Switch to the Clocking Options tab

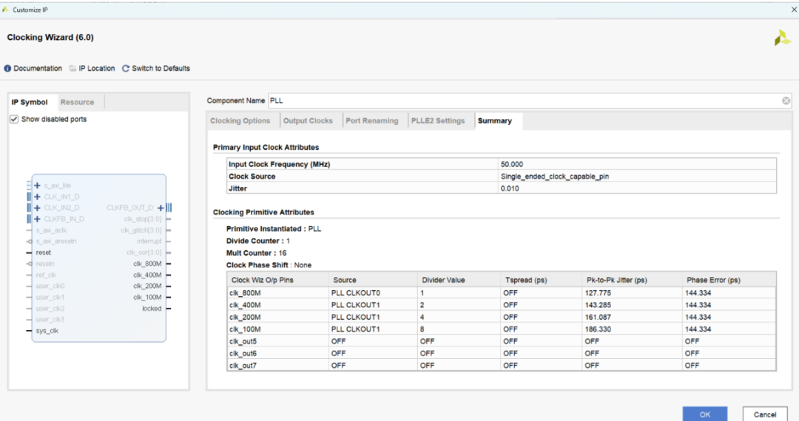point(240,121)
